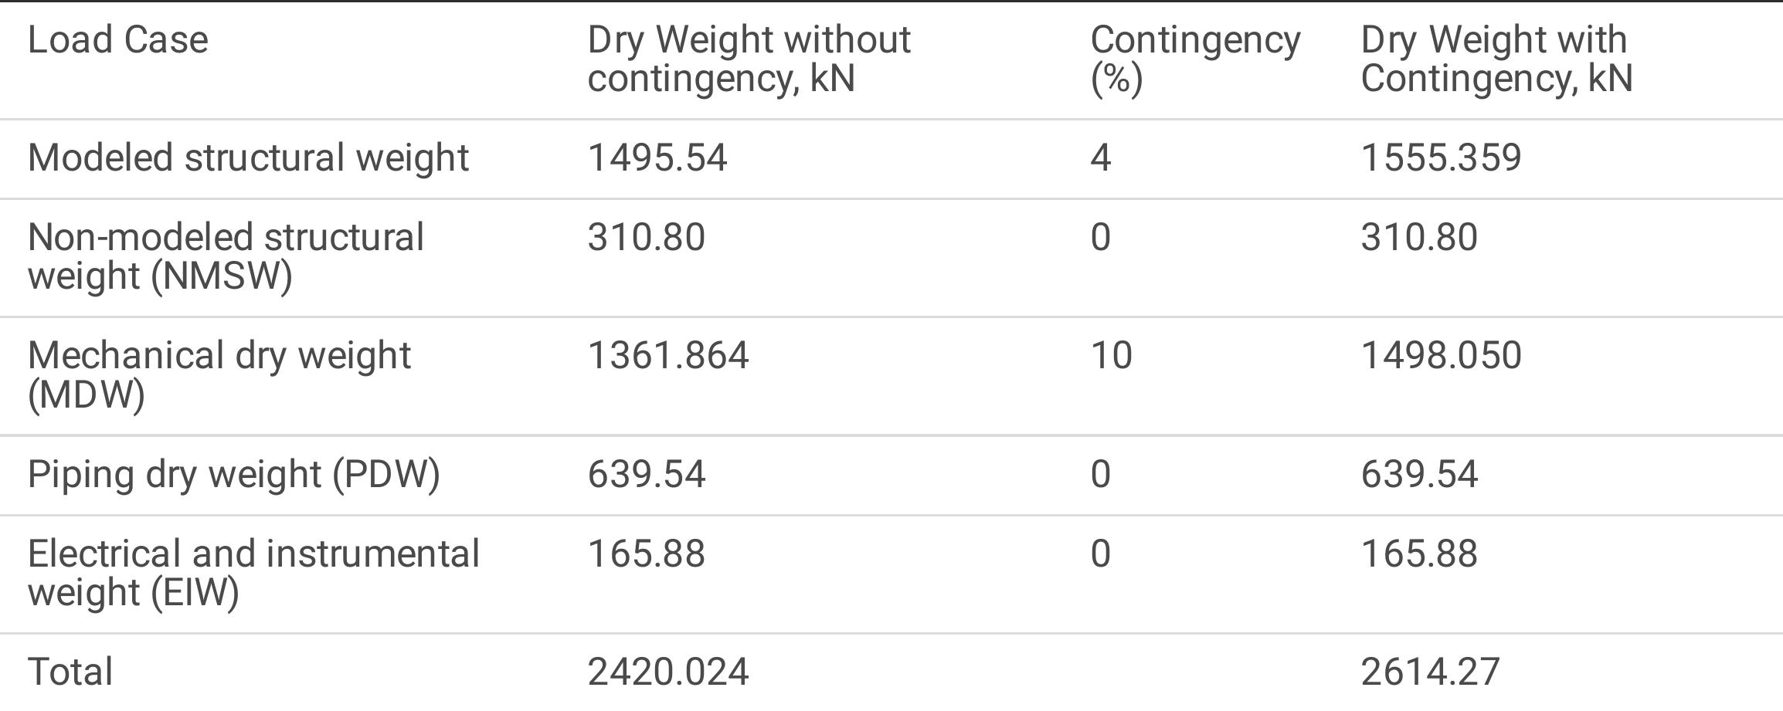Click NMSW's contingency percentage cell
Viewport: 1783px width, 711px height.
coord(1100,237)
